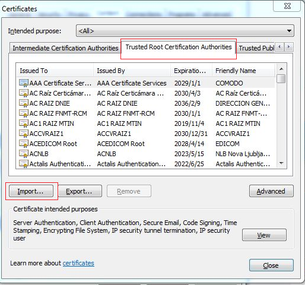305x285 pixels.
Task: Select the AC1 RAIZ MTIN Issued To entry
Action: (x=52, y=123)
